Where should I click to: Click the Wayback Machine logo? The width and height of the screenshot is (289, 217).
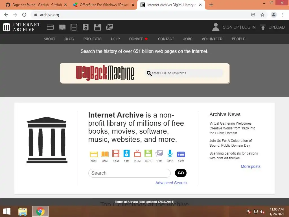[x=105, y=73]
